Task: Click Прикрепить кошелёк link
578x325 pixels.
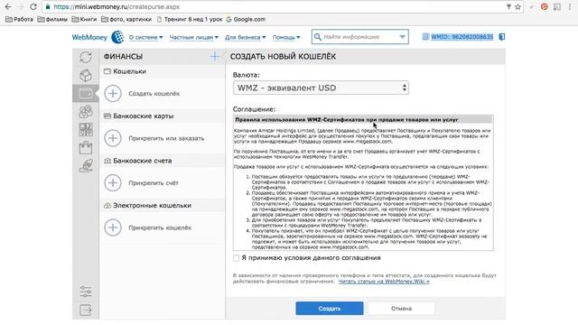Action: point(160,227)
